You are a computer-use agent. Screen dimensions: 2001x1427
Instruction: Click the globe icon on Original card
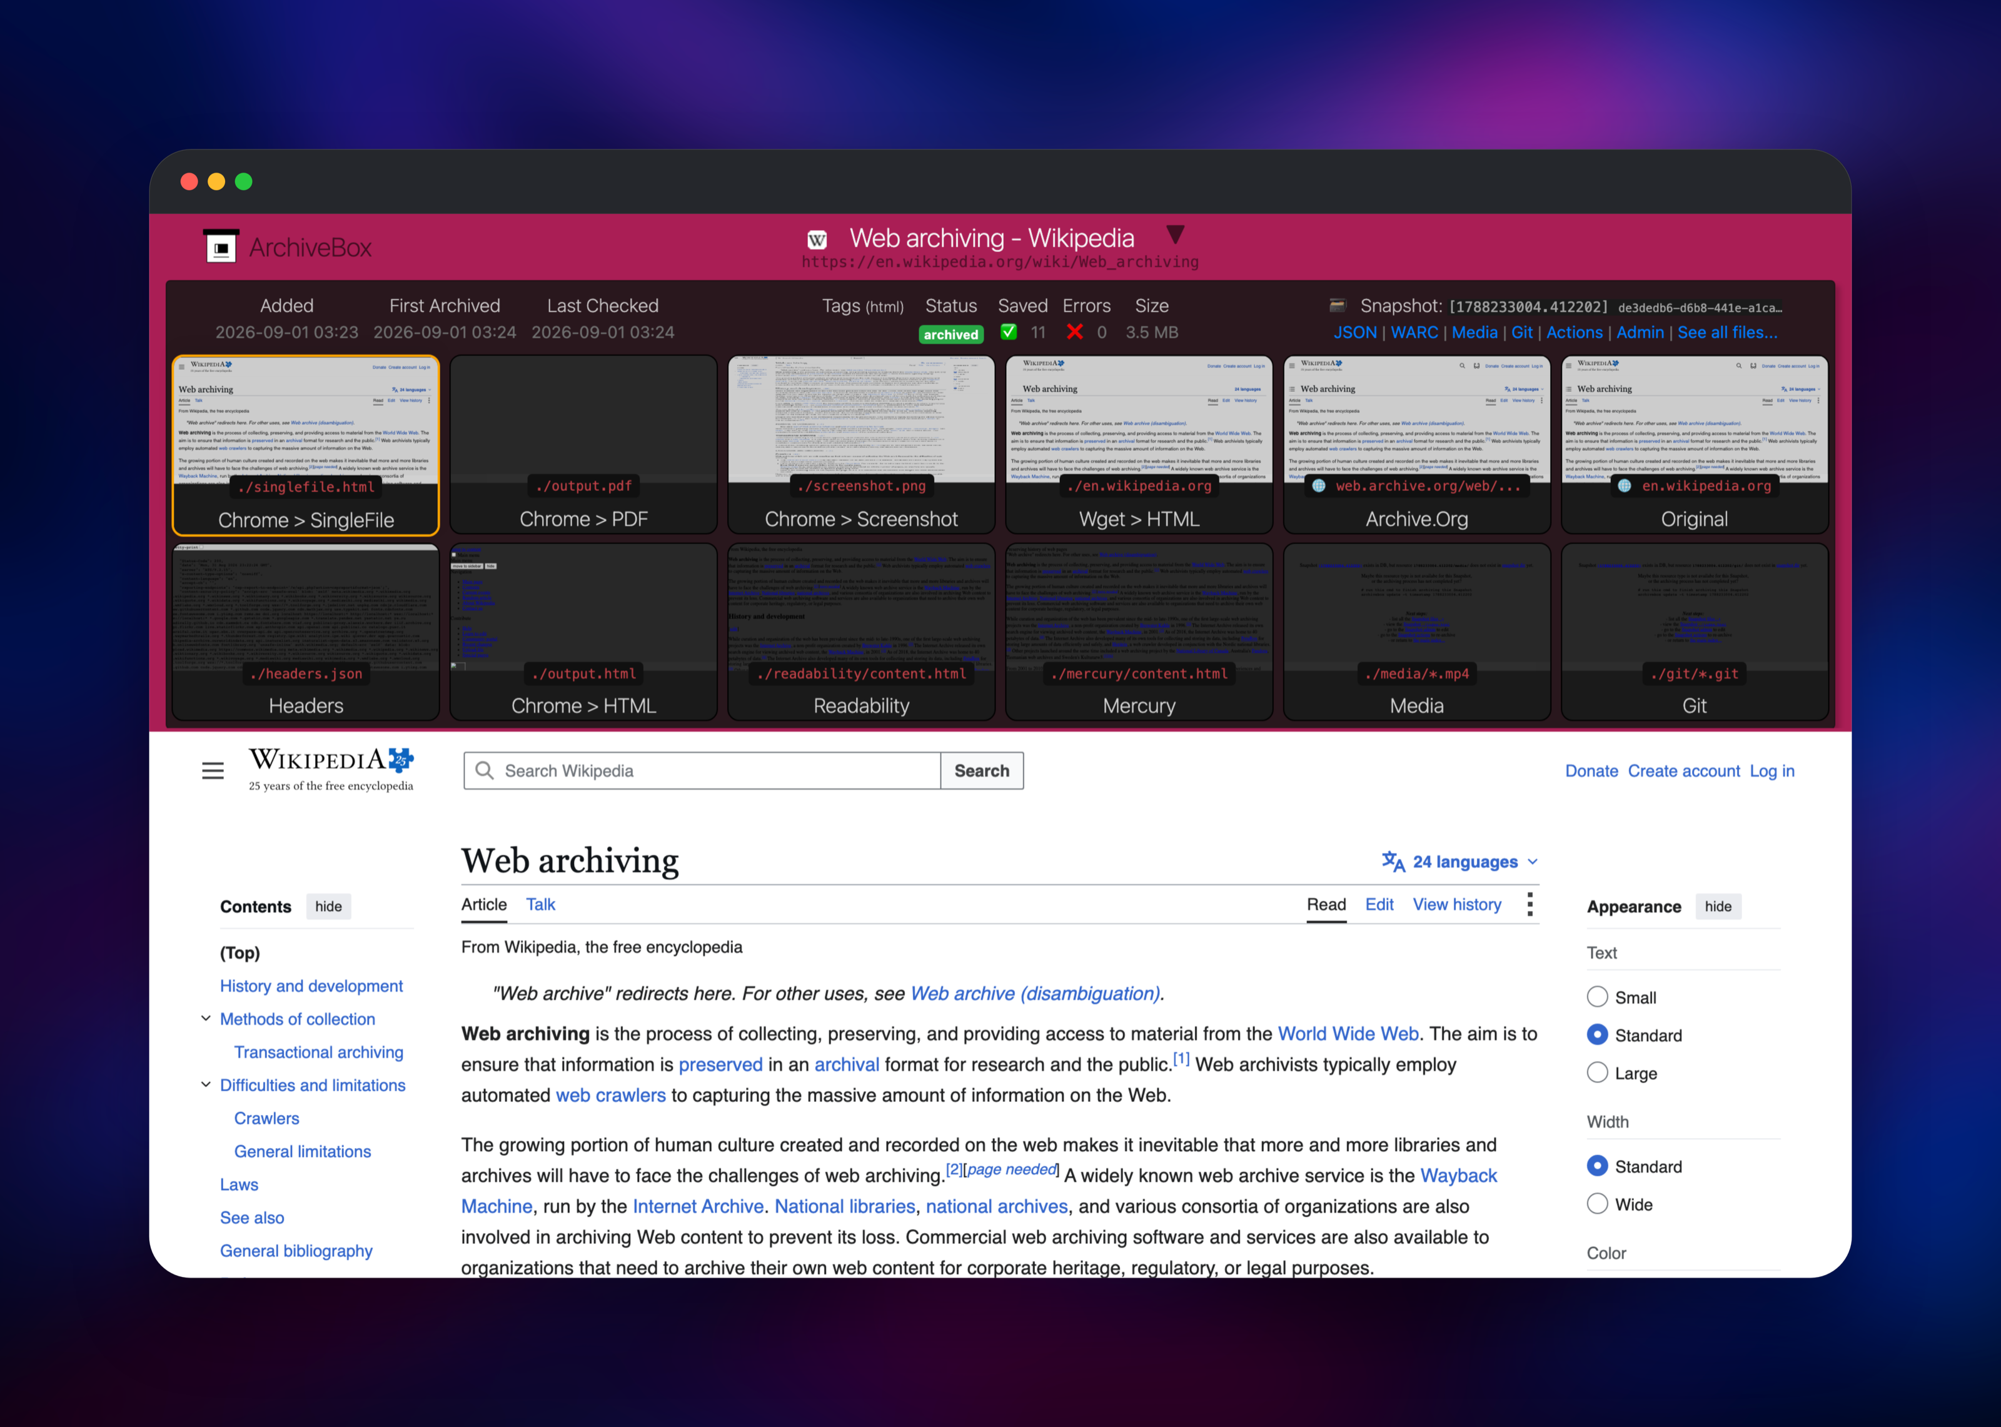[x=1624, y=486]
